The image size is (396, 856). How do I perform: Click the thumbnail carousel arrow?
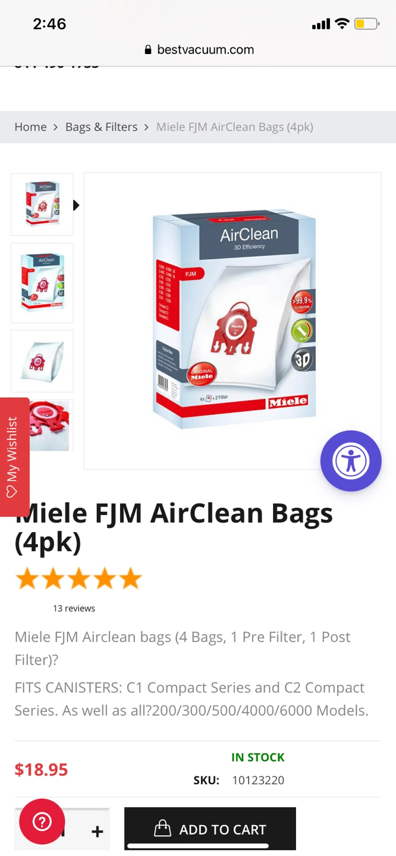[76, 205]
